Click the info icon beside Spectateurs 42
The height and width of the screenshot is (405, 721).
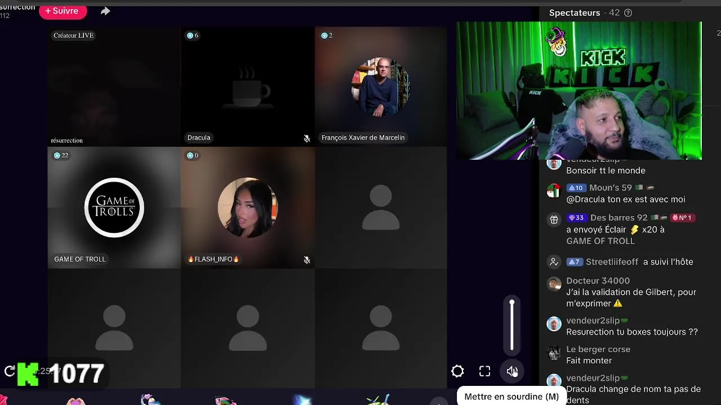pyautogui.click(x=628, y=13)
